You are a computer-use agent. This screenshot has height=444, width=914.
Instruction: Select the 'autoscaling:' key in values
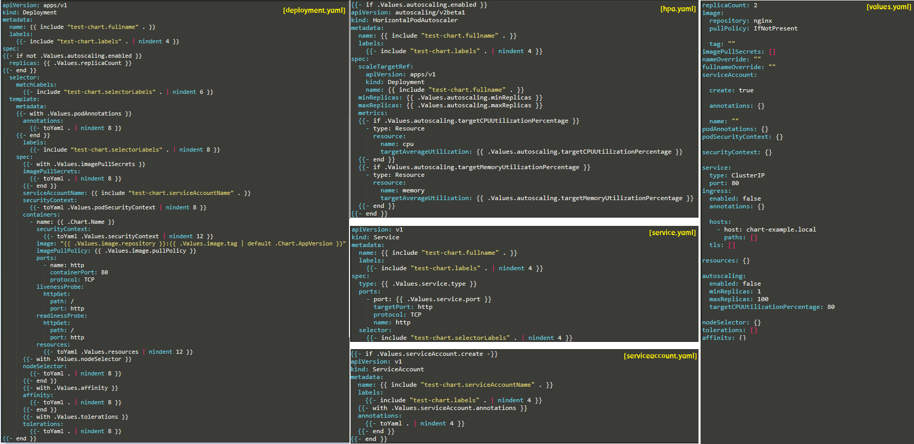(724, 276)
